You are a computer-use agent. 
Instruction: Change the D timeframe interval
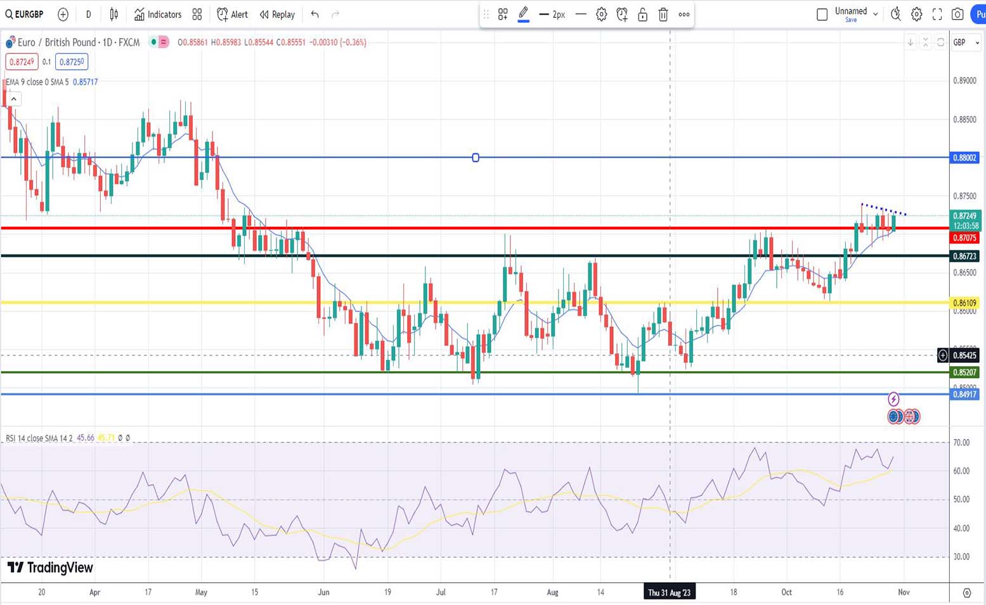point(88,14)
